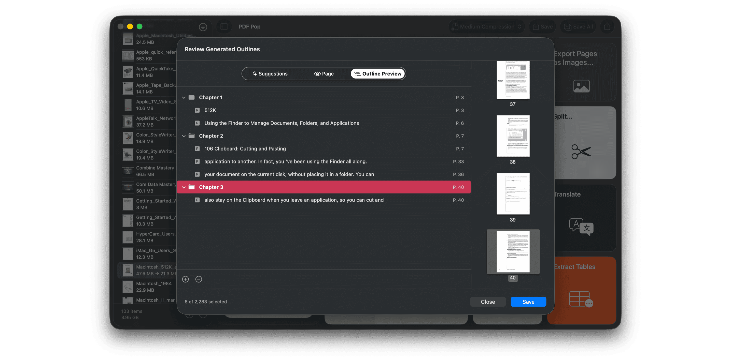Screen dimensions: 731x360
Task: Collapse the highlighted Chapter 3 chevron
Action: pyautogui.click(x=184, y=187)
